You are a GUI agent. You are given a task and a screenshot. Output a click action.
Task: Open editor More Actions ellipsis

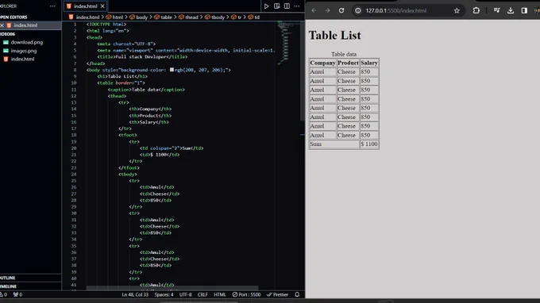297,6
